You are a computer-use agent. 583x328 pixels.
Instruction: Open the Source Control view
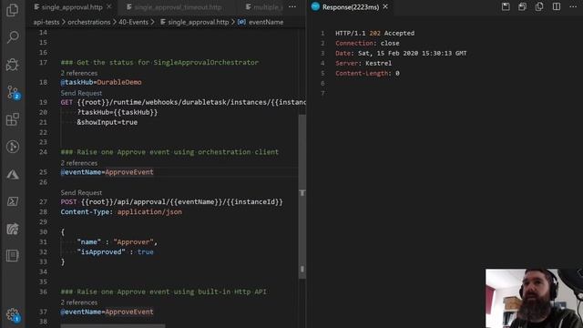(x=12, y=92)
